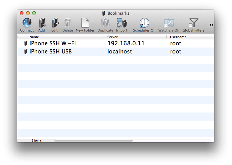Image resolution: width=232 pixels, height=165 pixels.
Task: Toggle the Schedules On clock button
Action: [x=144, y=23]
